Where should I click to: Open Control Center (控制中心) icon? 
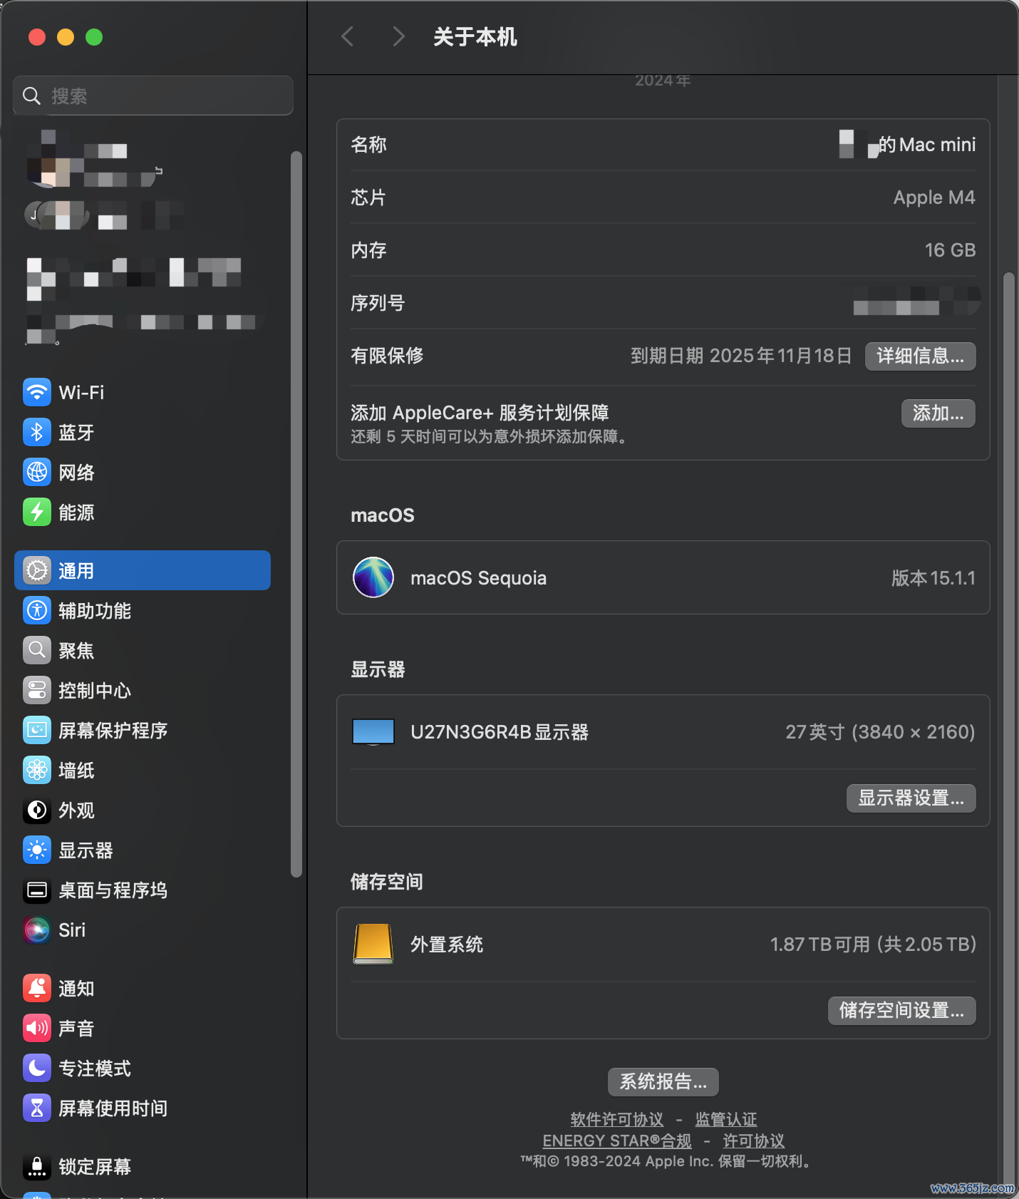pyautogui.click(x=37, y=690)
